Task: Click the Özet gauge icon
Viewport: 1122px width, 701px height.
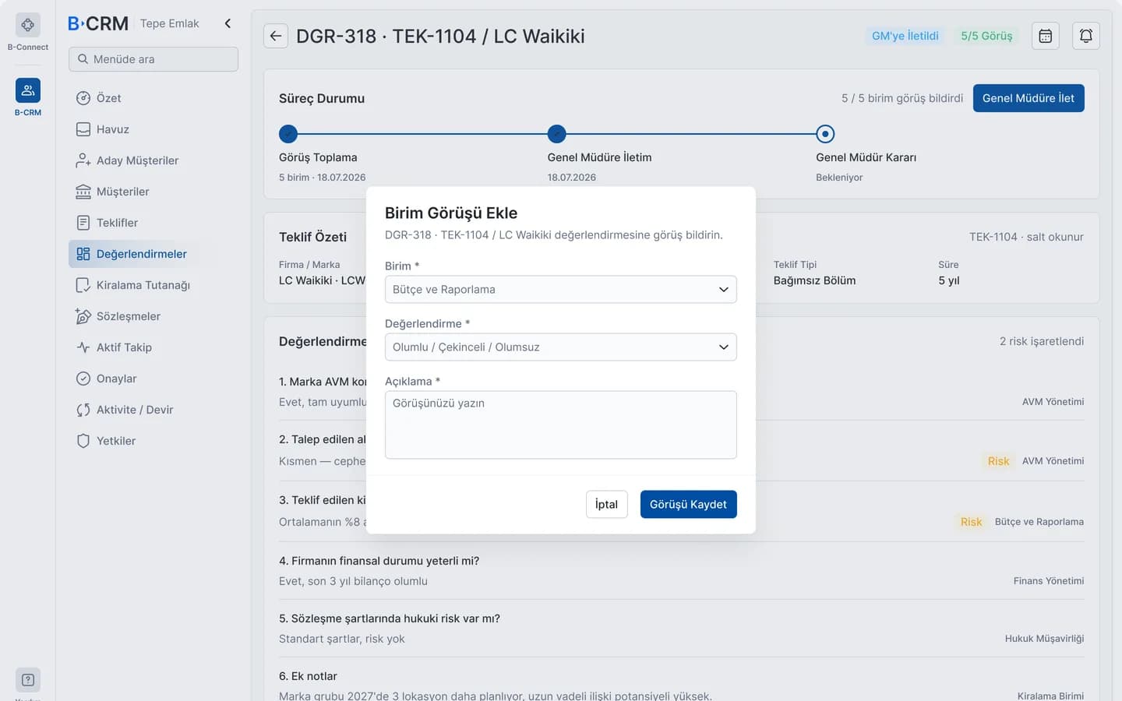Action: click(x=83, y=98)
